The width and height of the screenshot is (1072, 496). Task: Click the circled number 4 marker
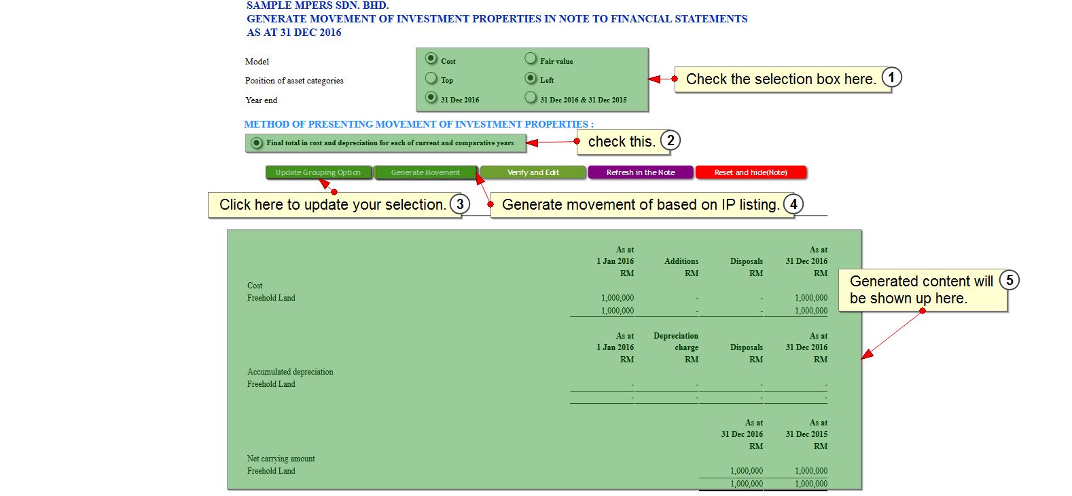click(x=793, y=204)
